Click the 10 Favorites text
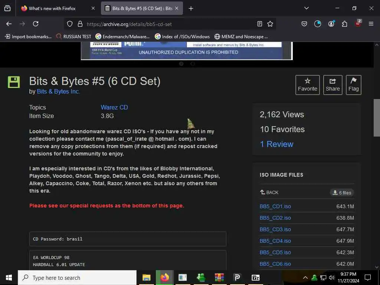This screenshot has height=285, width=380. [x=282, y=130]
